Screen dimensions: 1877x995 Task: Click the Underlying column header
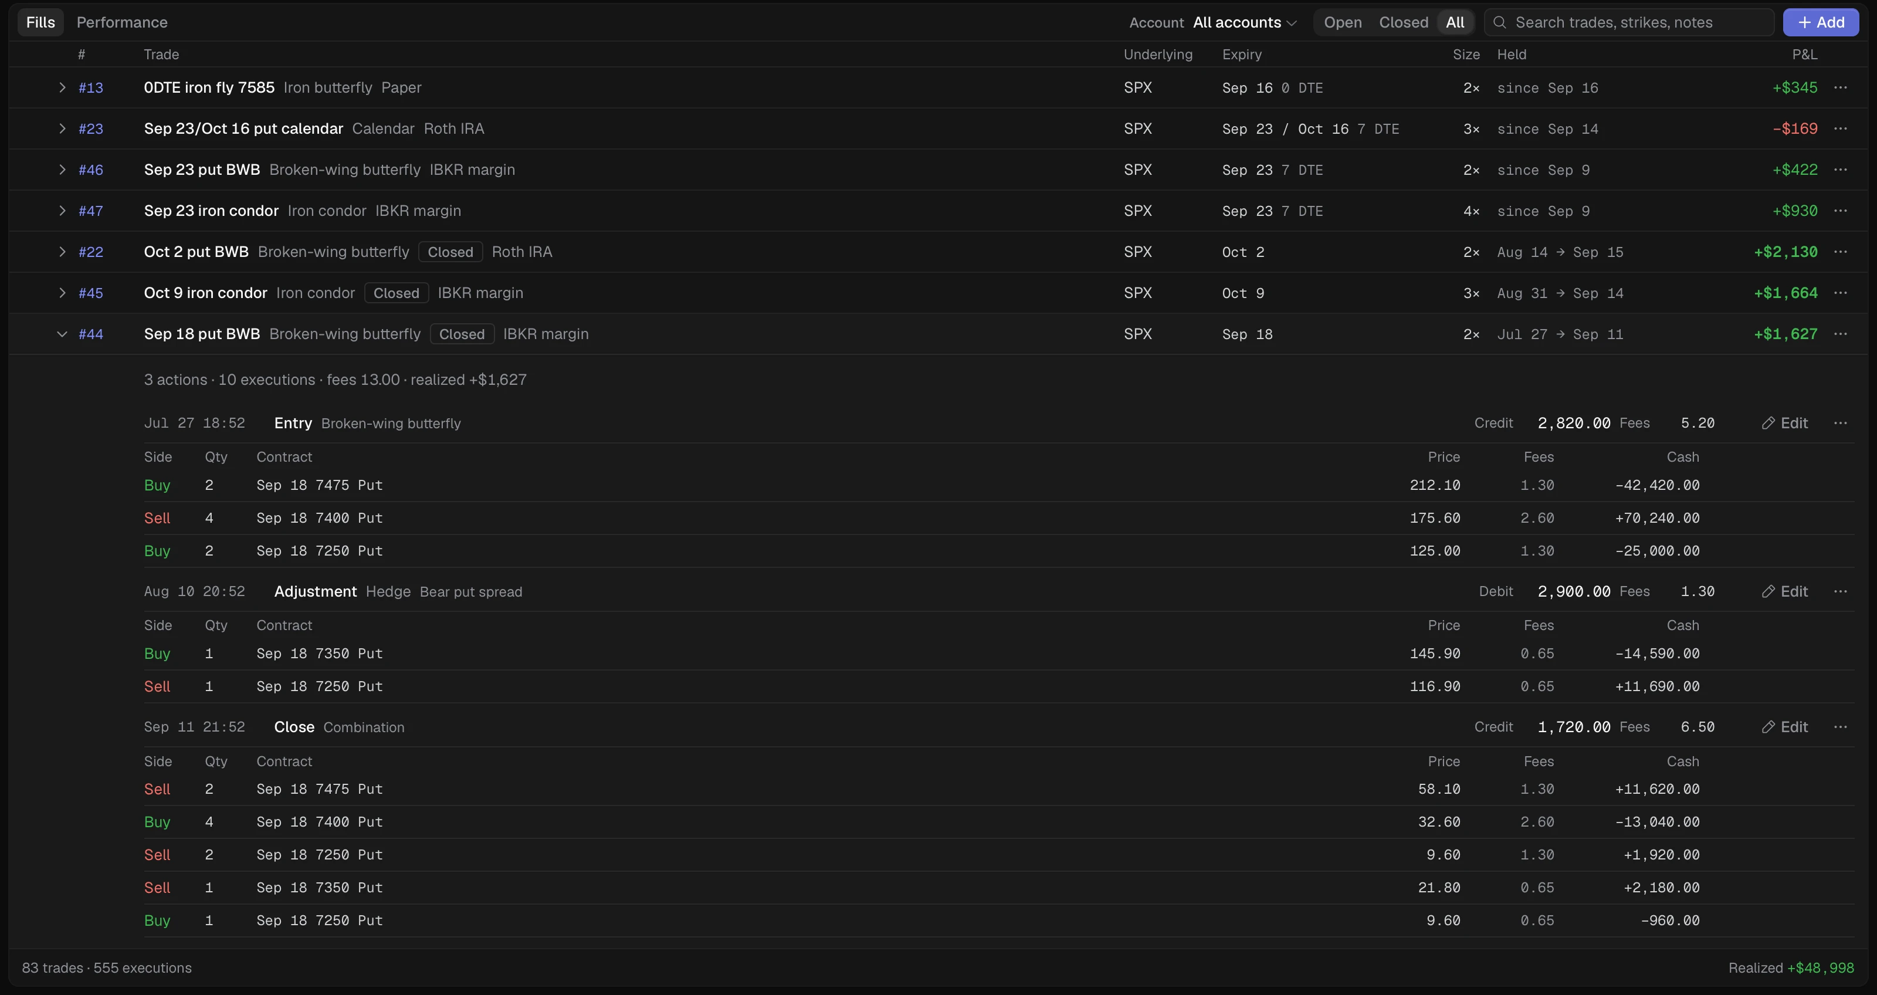click(x=1158, y=55)
